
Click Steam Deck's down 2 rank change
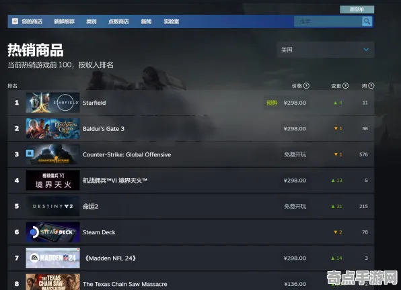click(338, 232)
